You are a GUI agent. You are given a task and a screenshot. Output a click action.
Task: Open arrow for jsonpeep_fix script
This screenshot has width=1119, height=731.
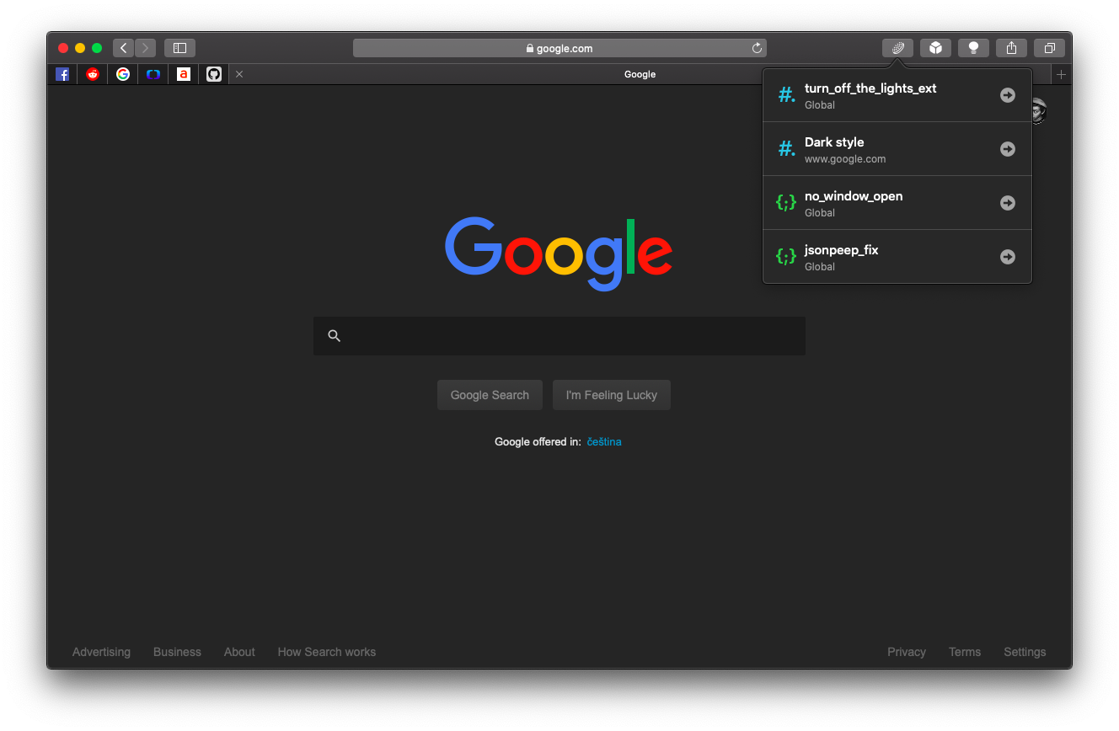point(1007,257)
